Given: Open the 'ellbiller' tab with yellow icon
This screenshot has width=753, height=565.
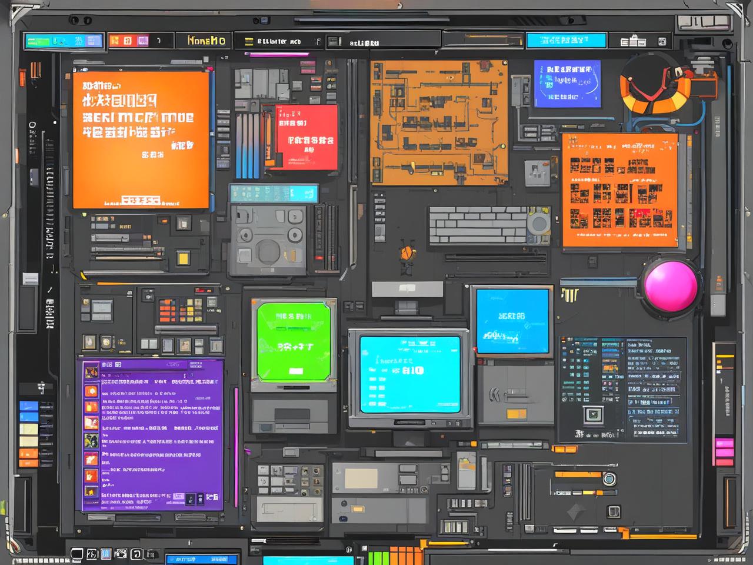Looking at the screenshot, I should [x=272, y=41].
